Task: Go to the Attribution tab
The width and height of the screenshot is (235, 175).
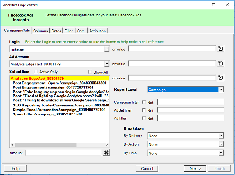Action: point(98,31)
